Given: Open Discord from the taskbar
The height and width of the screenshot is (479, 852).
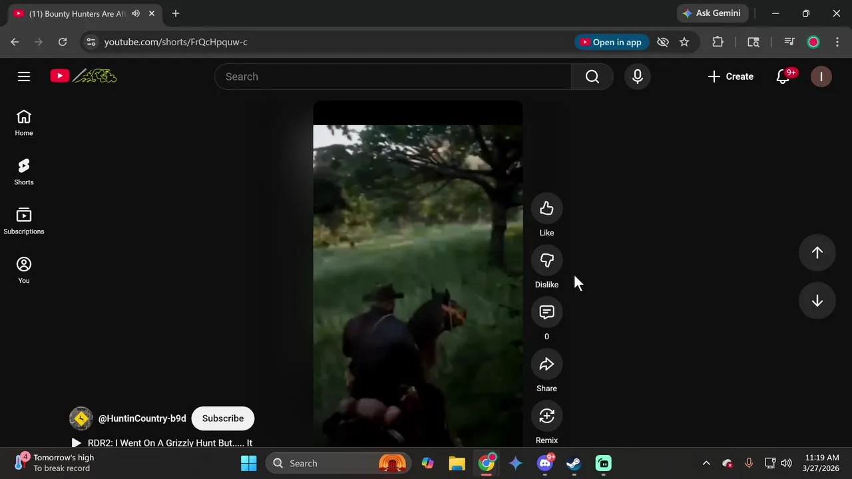Looking at the screenshot, I should coord(545,463).
